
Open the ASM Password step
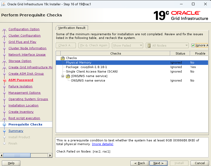coord(21,80)
